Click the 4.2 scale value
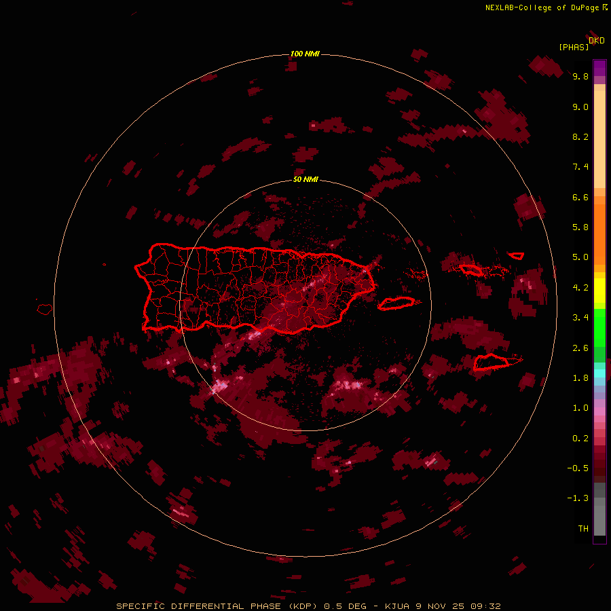 coord(580,288)
